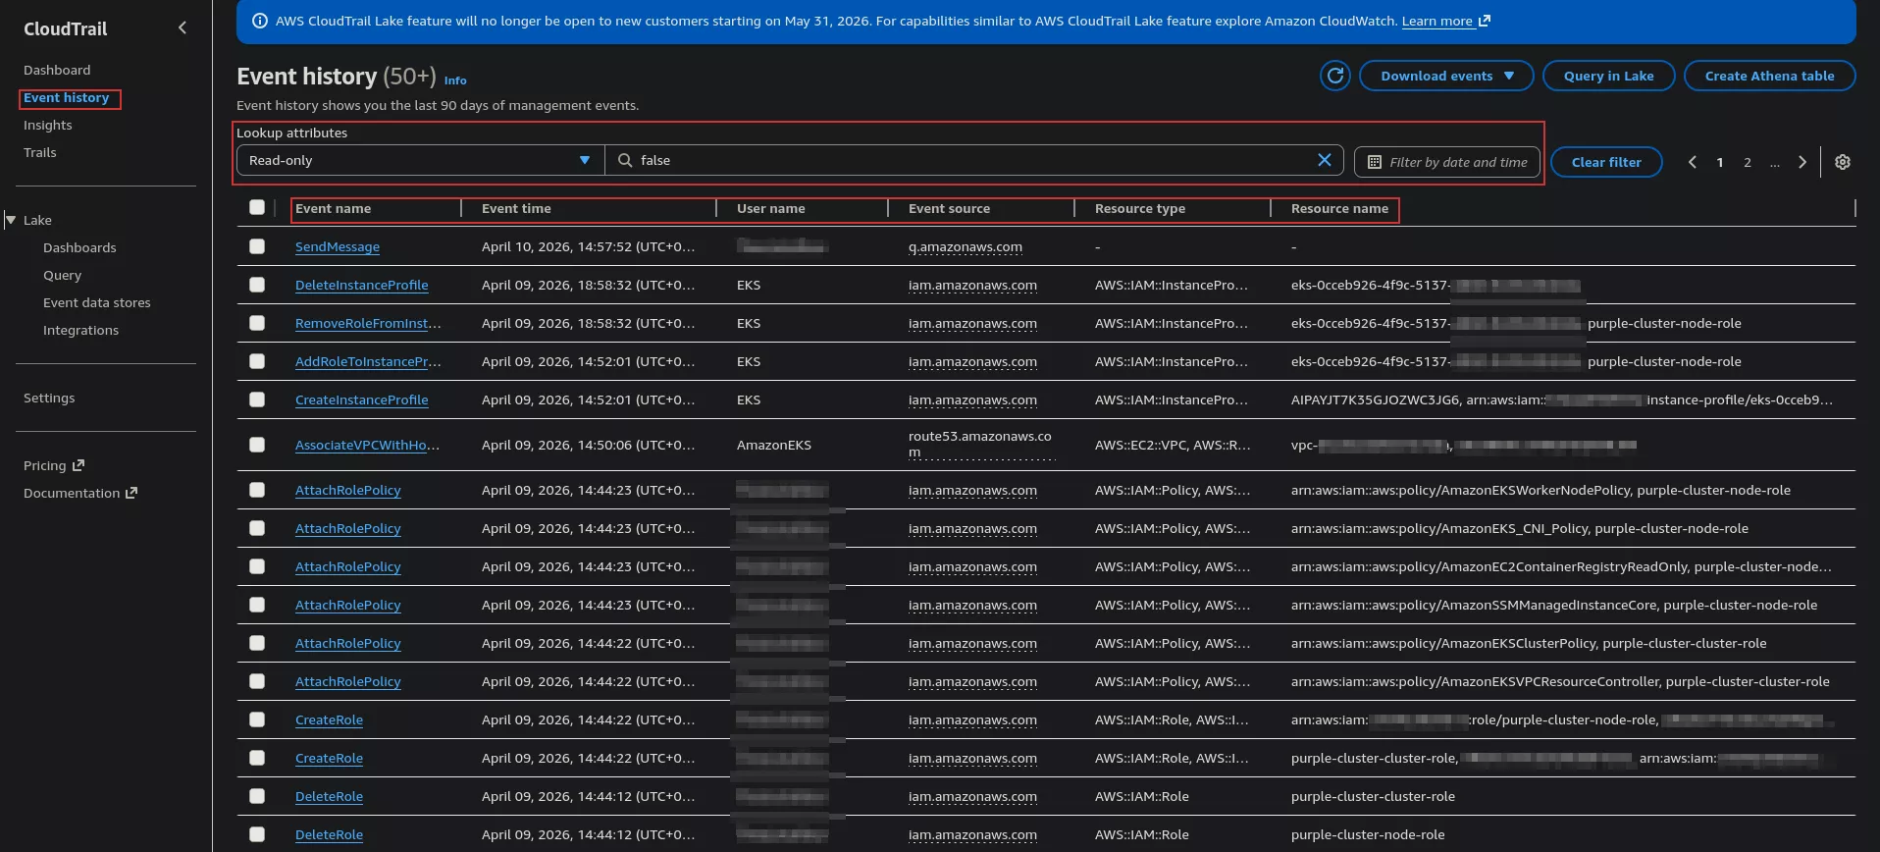Open the purple-cluster-node-role DeleteRole link
The width and height of the screenshot is (1880, 852).
point(329,834)
